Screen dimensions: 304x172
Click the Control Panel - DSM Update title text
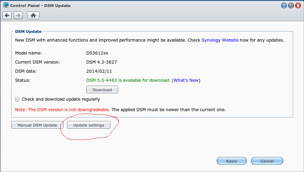(40, 6)
